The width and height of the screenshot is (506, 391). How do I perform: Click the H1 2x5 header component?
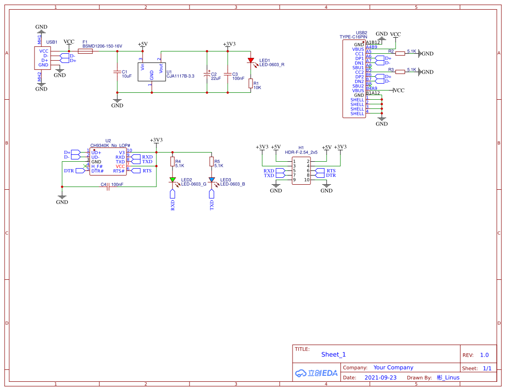point(301,170)
